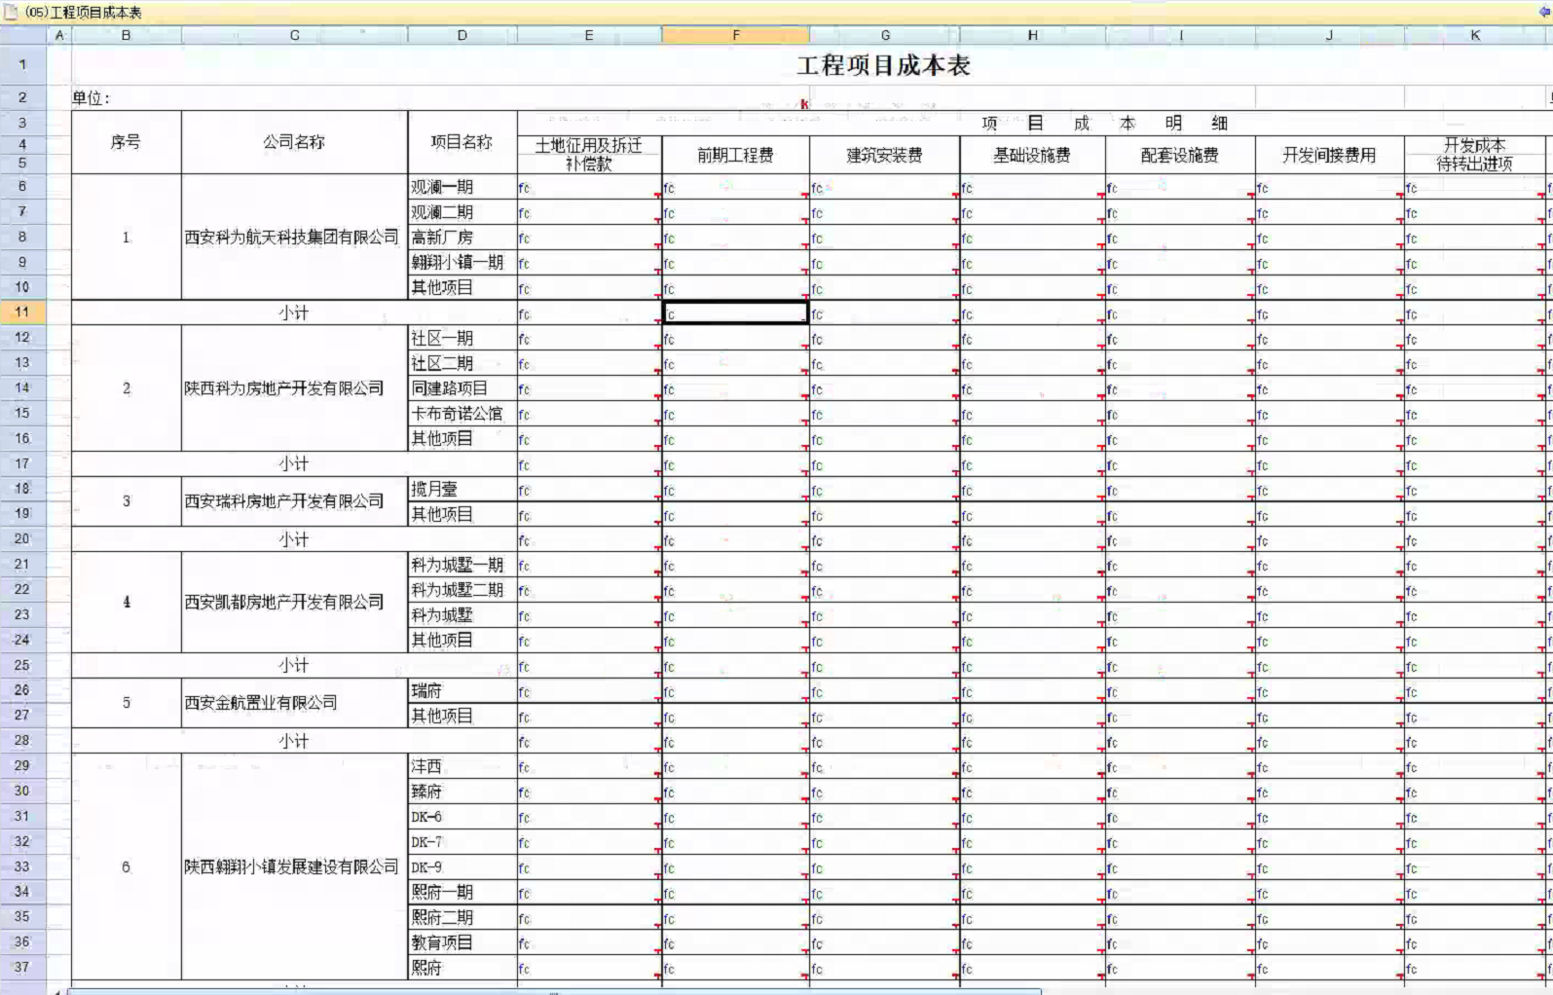Image resolution: width=1553 pixels, height=995 pixels.
Task: Click the 序号 header cell
Action: (127, 142)
